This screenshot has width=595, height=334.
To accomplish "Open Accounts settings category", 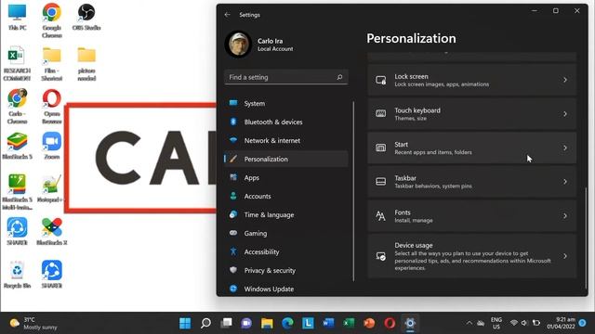I will [x=286, y=196].
